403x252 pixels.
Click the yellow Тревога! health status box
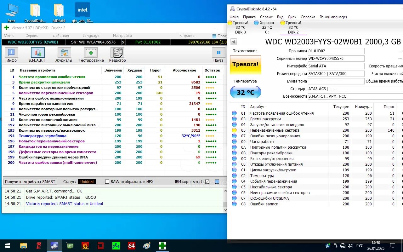[x=246, y=65]
